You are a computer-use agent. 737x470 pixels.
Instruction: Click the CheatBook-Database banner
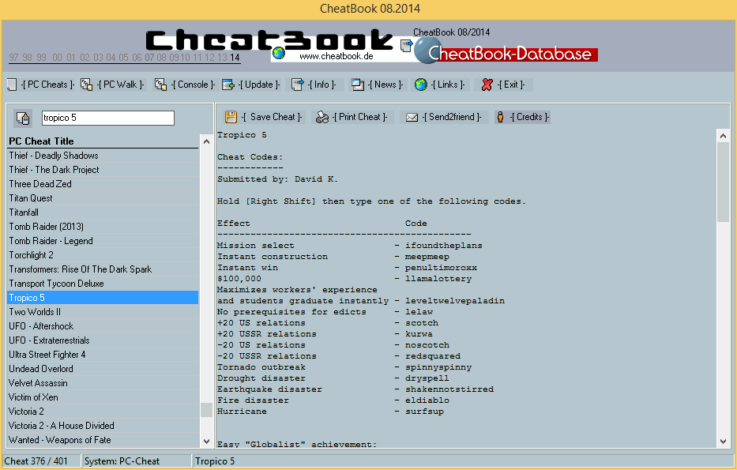506,51
